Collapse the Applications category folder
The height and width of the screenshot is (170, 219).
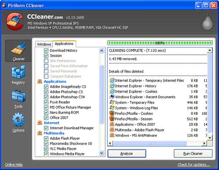40,81
